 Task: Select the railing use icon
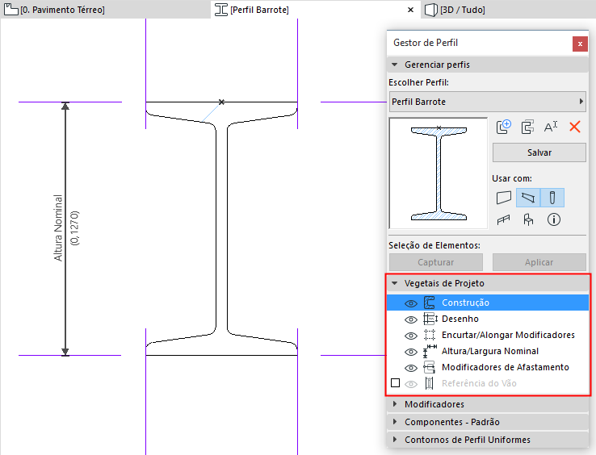(503, 219)
